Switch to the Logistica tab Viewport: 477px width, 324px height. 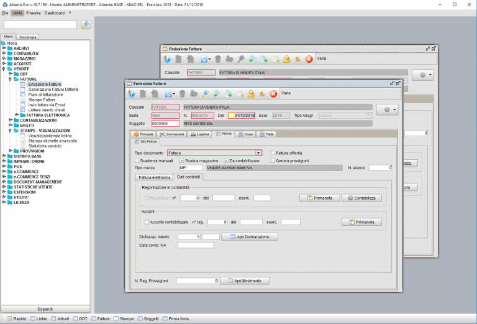(x=199, y=134)
